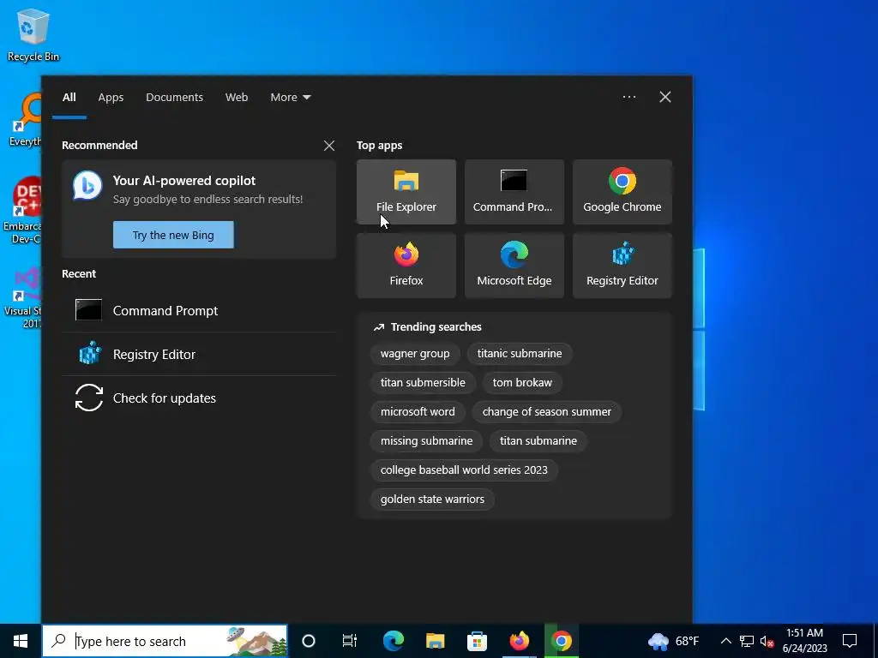
Task: Click Try the new Bing button
Action: 173,235
